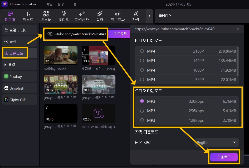Open the 원본 자막 language dropdown
Image resolution: width=249 pixels, height=168 pixels.
click(217, 143)
